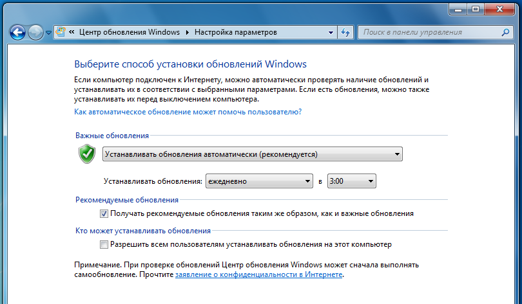Viewport: 522px width, 304px height.
Task: Open Центр обновления Windows breadcrumb
Action: (129, 32)
